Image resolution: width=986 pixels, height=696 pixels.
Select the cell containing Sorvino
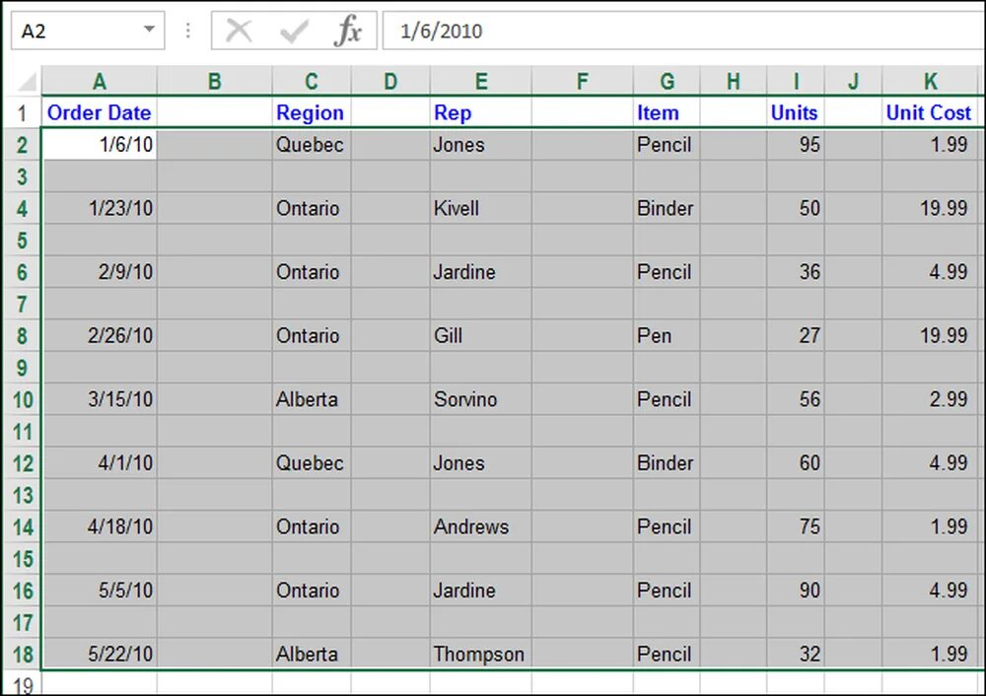click(x=481, y=399)
